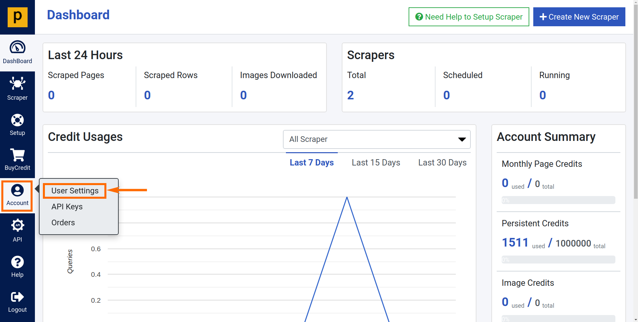Open the Setup lifebuoy icon

[17, 120]
